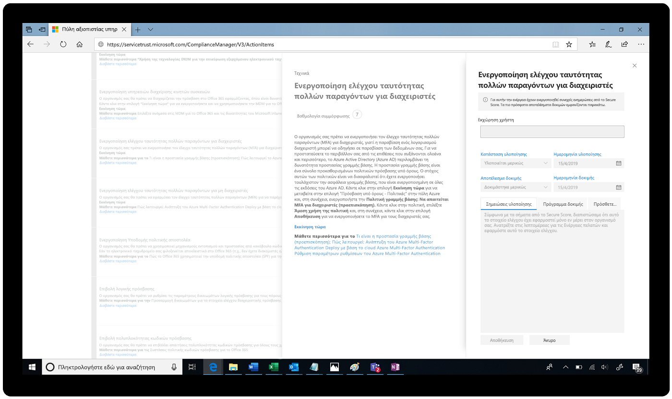
Task: Click the compliance score badge 7
Action: tap(357, 115)
